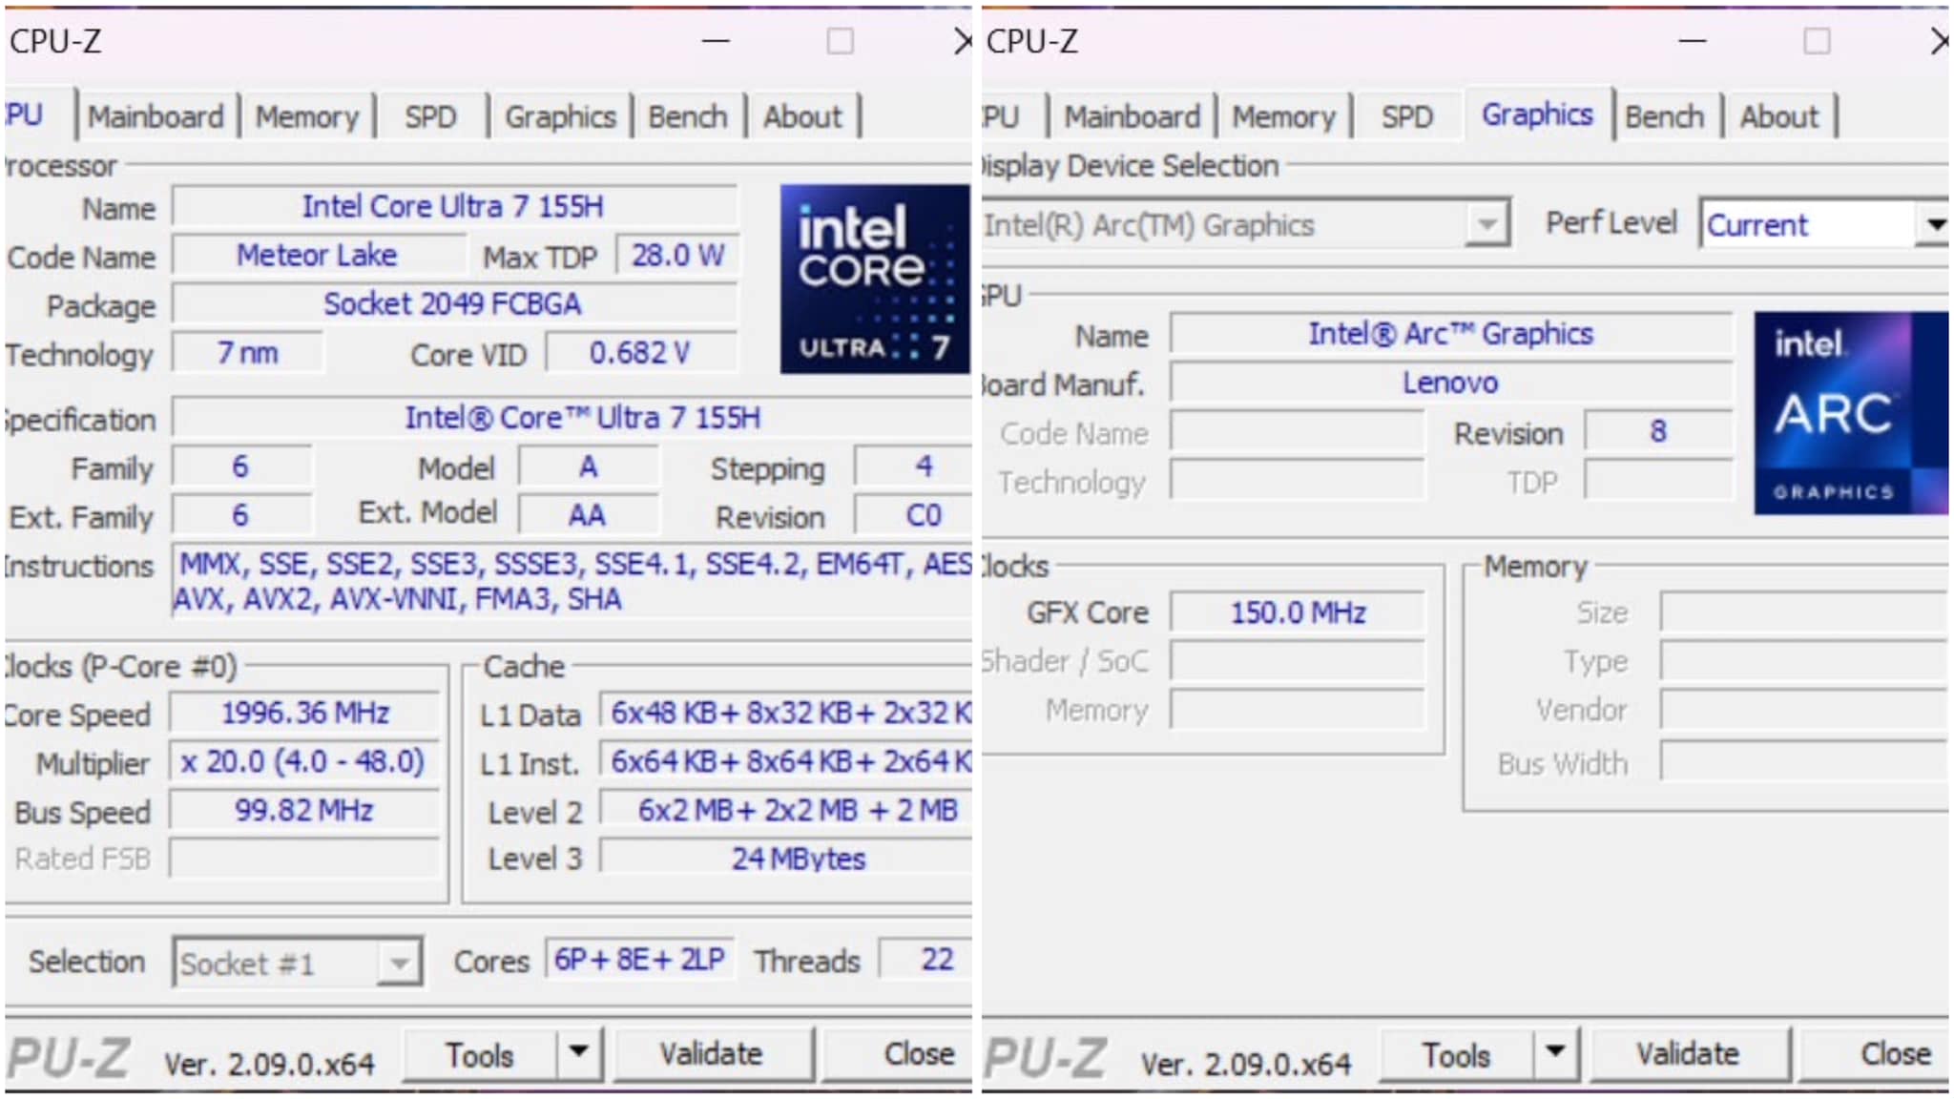Image resolution: width=1954 pixels, height=1099 pixels.
Task: Minimize the left CPU-Z window
Action: click(x=716, y=41)
